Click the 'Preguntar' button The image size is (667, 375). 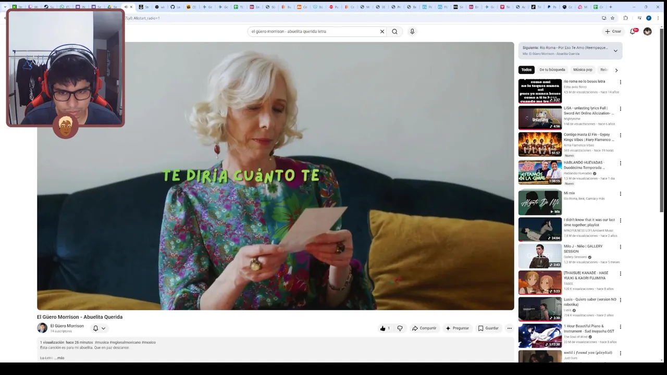(x=457, y=328)
